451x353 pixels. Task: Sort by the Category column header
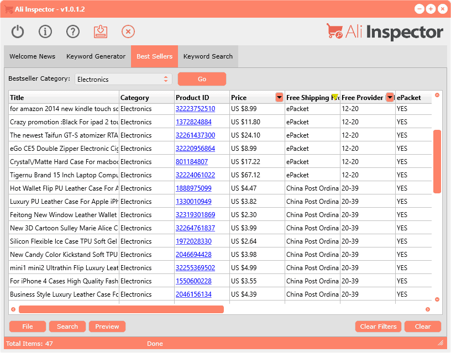[x=146, y=97]
